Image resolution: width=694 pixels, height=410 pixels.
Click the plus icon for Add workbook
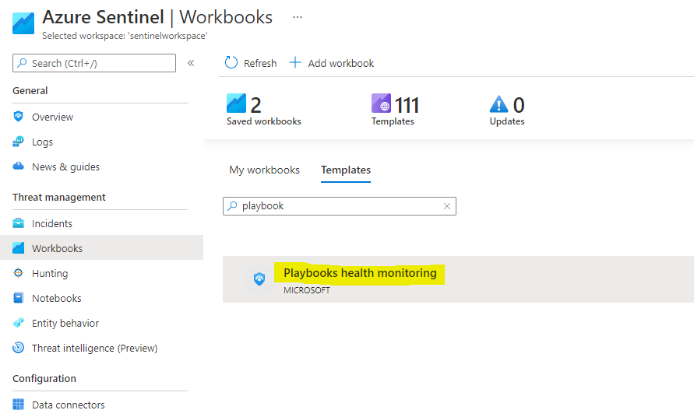[295, 63]
